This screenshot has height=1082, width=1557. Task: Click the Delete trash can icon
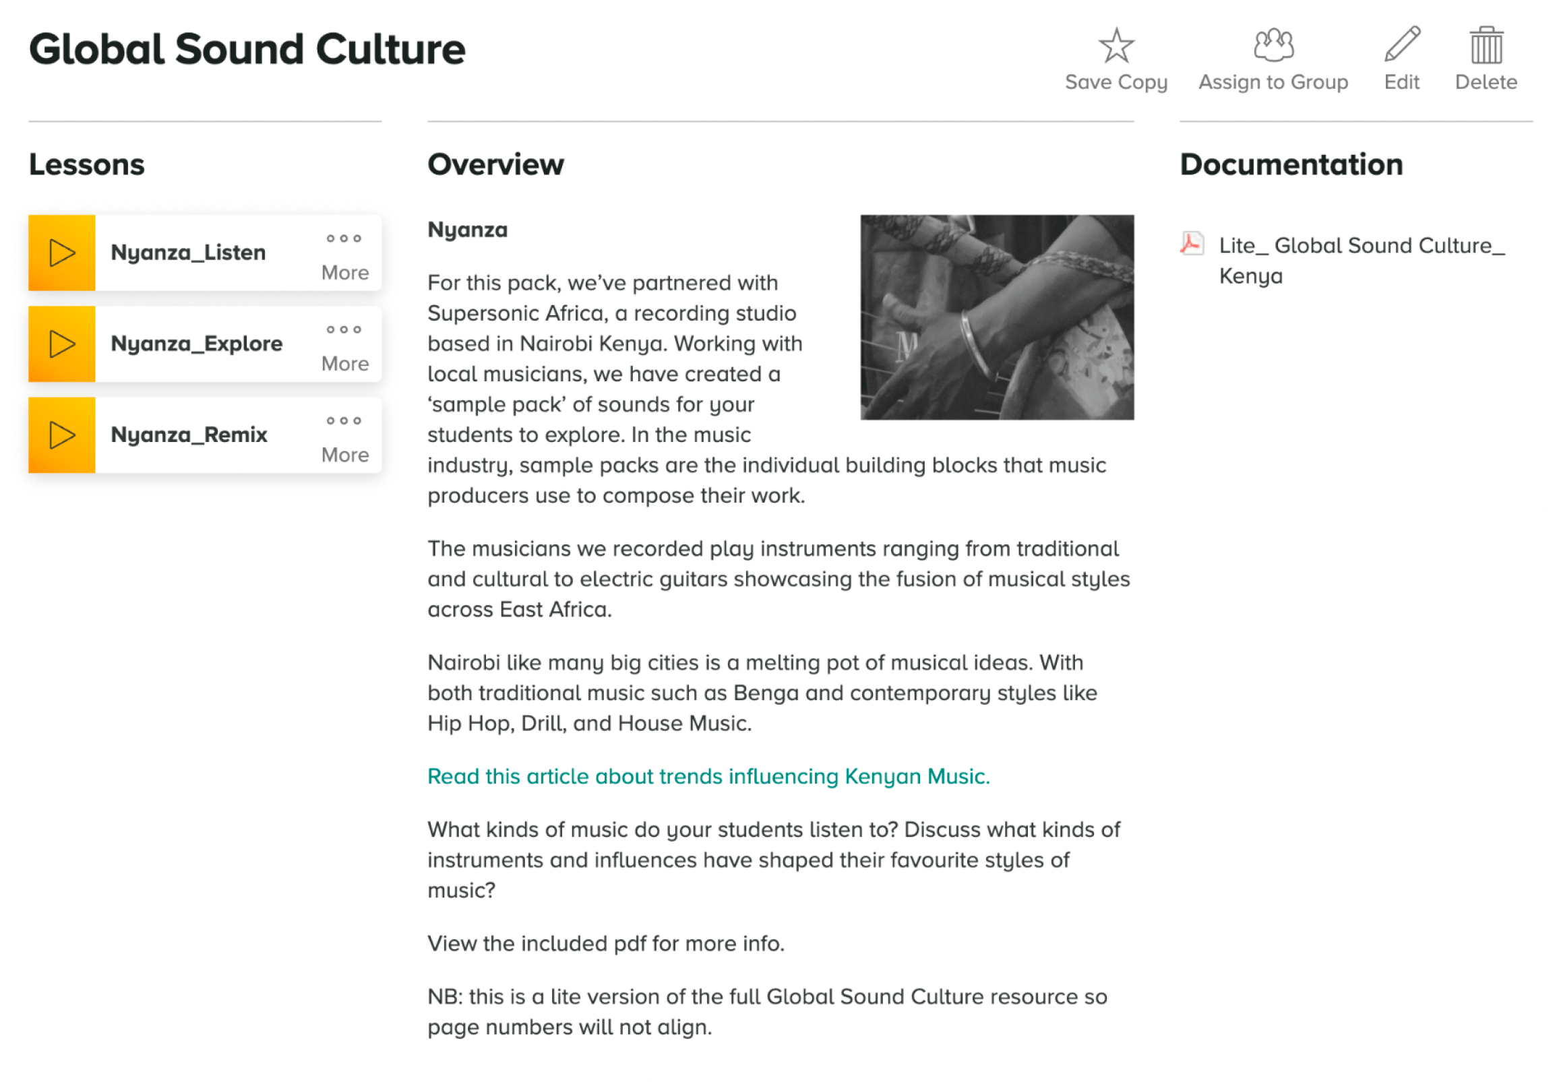coord(1485,44)
